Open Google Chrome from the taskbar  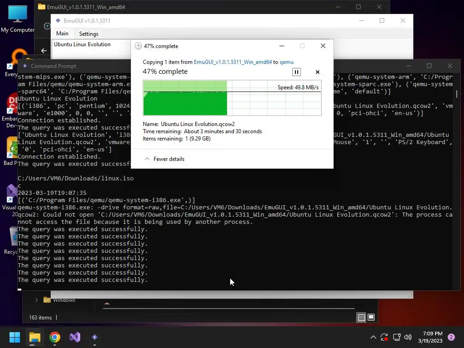pyautogui.click(x=55, y=337)
